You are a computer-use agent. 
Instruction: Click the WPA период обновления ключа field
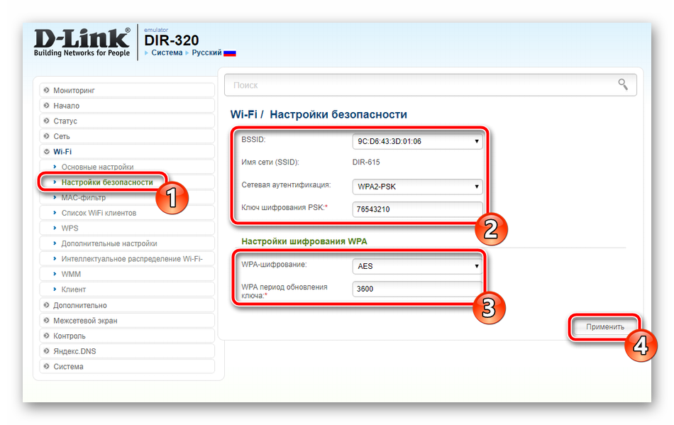click(417, 289)
